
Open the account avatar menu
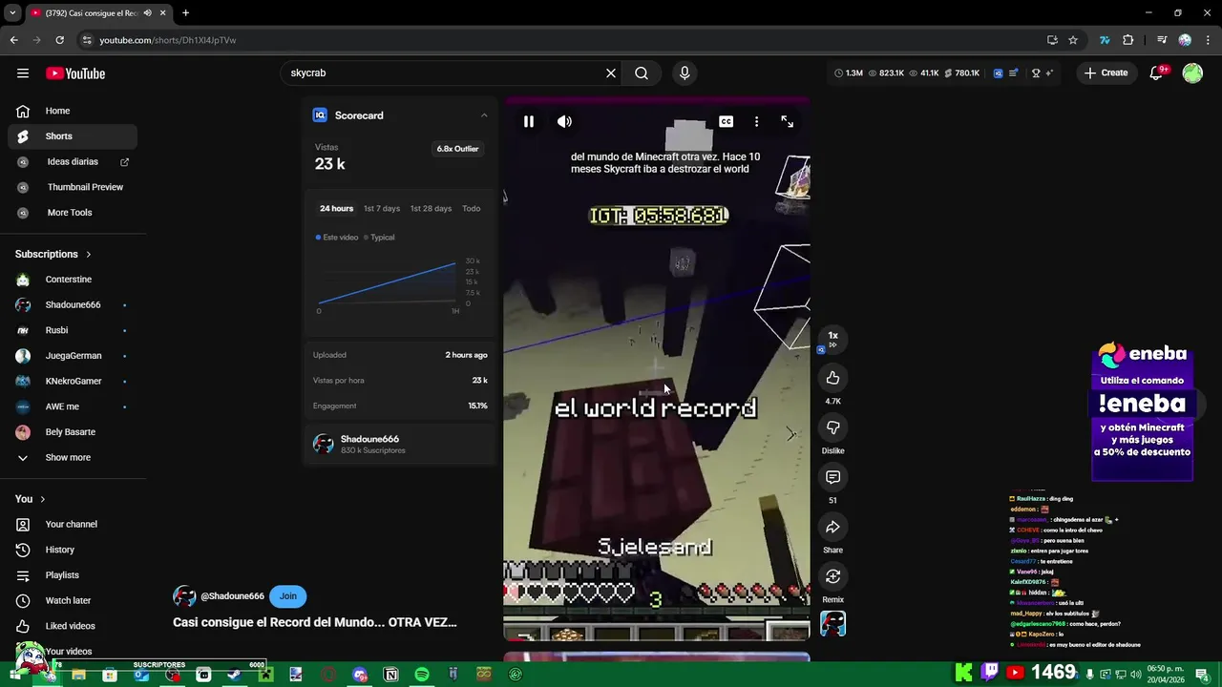coord(1192,73)
